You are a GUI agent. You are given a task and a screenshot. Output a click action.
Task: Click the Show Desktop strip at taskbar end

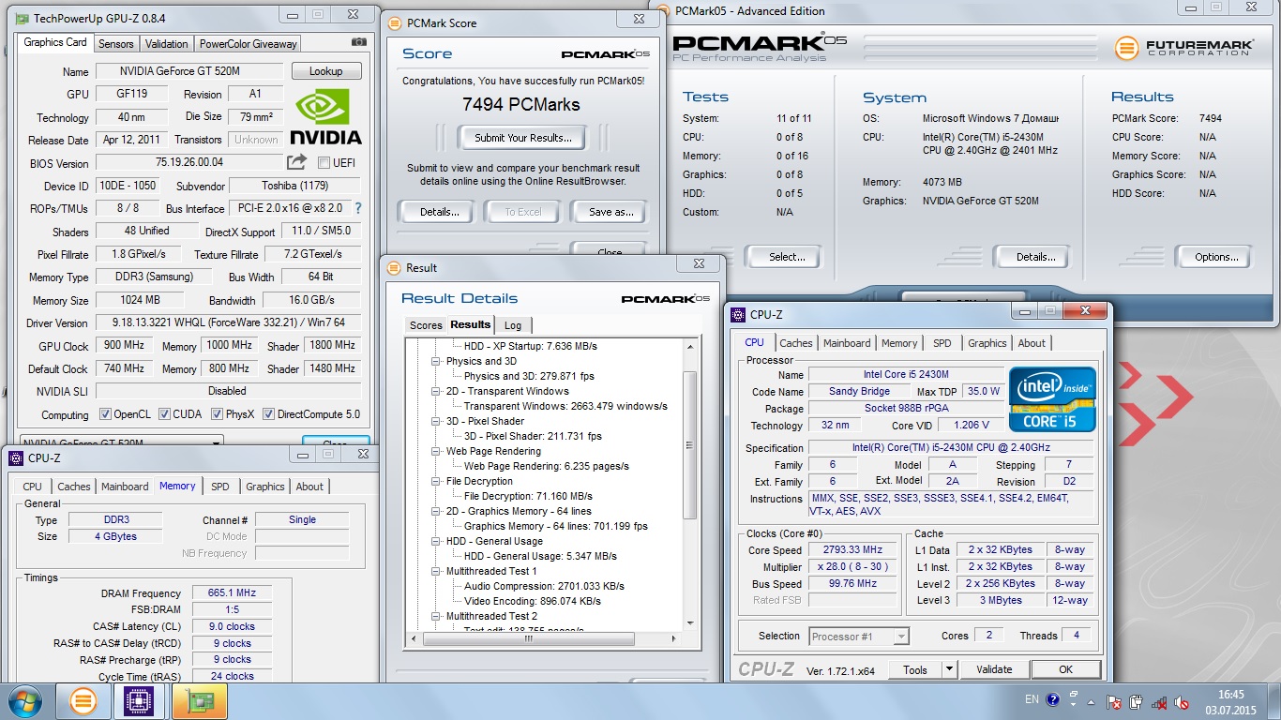pos(1275,701)
